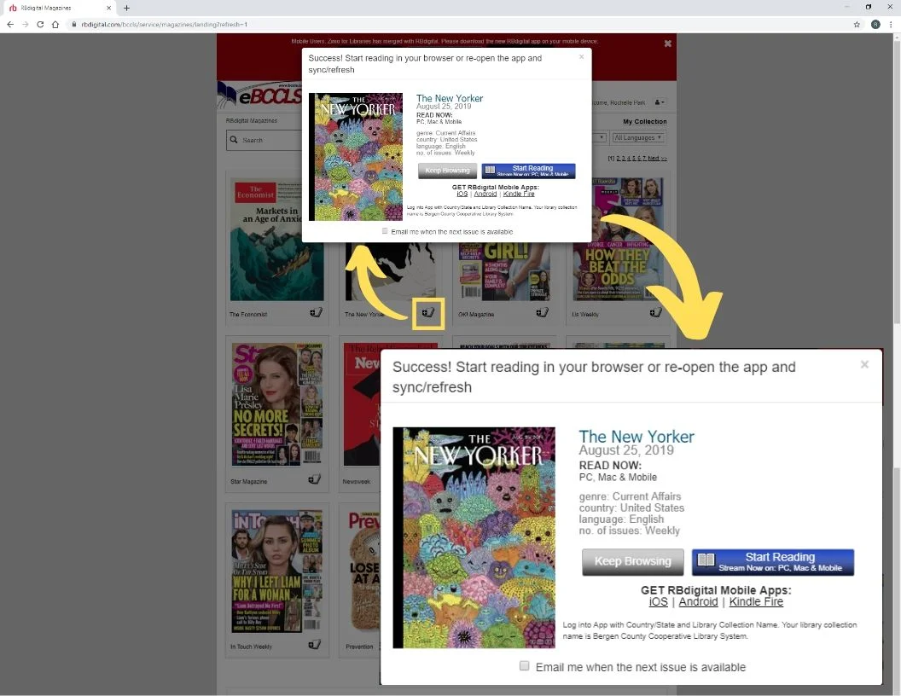Open the In Touch Weekly cover
The image size is (901, 696).
pos(277,571)
